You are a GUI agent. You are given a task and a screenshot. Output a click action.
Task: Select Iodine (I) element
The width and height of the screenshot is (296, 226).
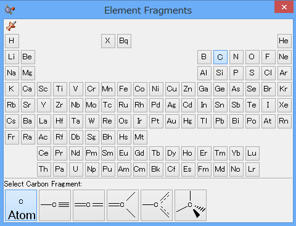268,105
